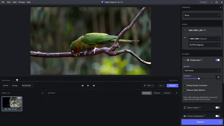This screenshot has height=126, width=224.
Task: Click the Trim tool button
Action: pos(6,86)
